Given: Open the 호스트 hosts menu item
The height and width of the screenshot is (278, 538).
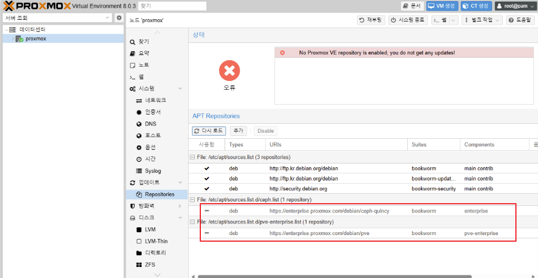Looking at the screenshot, I should (157, 135).
